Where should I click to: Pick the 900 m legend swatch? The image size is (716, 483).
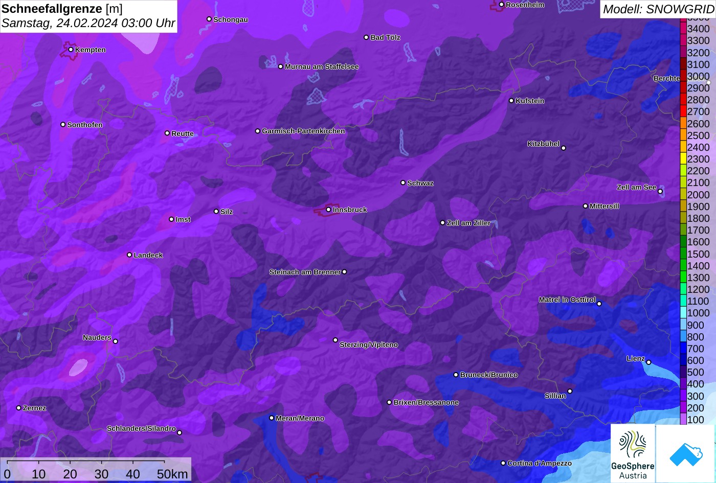[x=683, y=325]
